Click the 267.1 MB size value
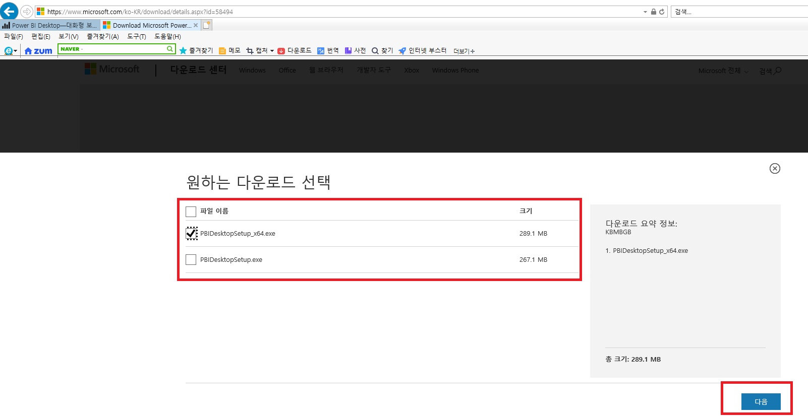 point(533,260)
